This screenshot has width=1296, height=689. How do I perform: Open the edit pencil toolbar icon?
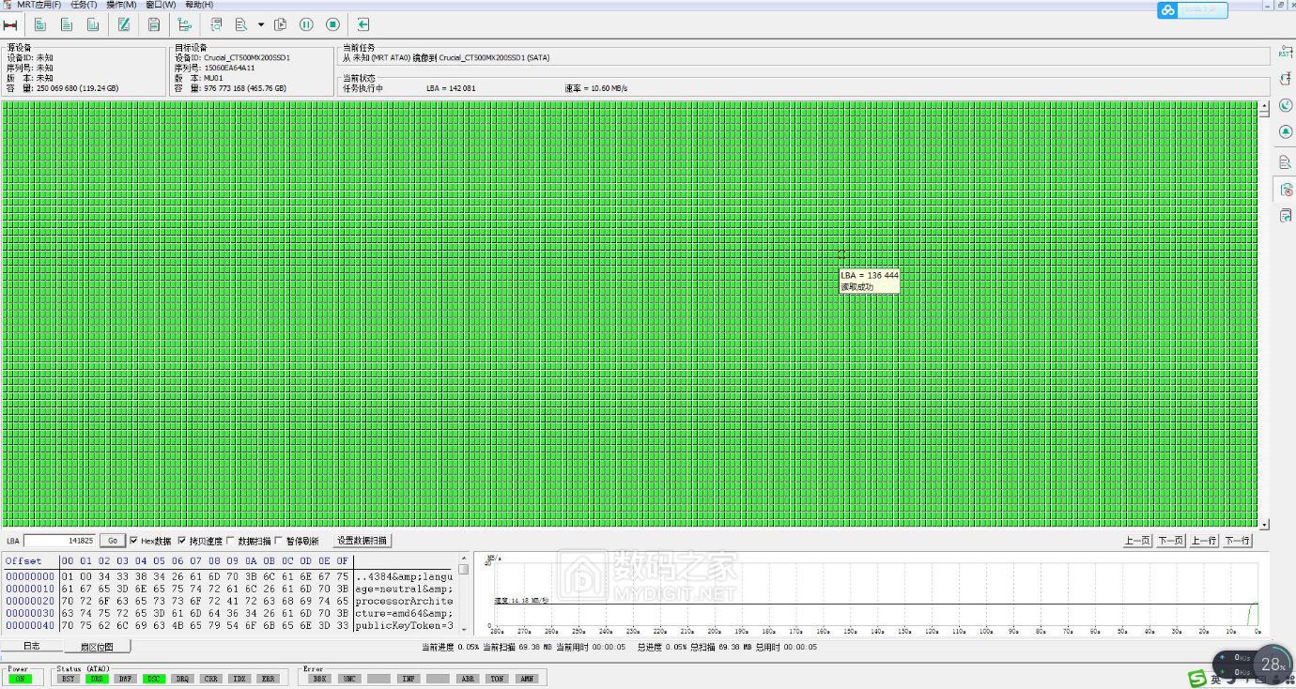click(123, 24)
